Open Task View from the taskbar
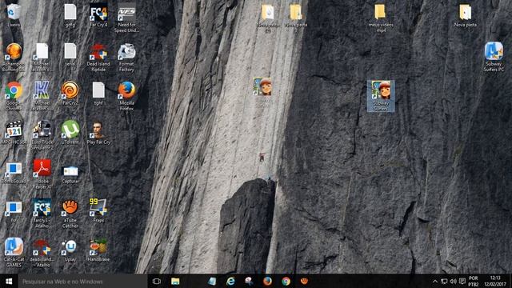The image size is (512, 288). (157, 281)
